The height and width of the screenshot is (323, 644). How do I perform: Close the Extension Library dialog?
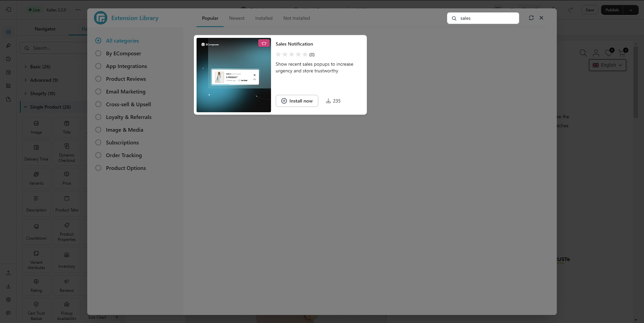(x=541, y=18)
